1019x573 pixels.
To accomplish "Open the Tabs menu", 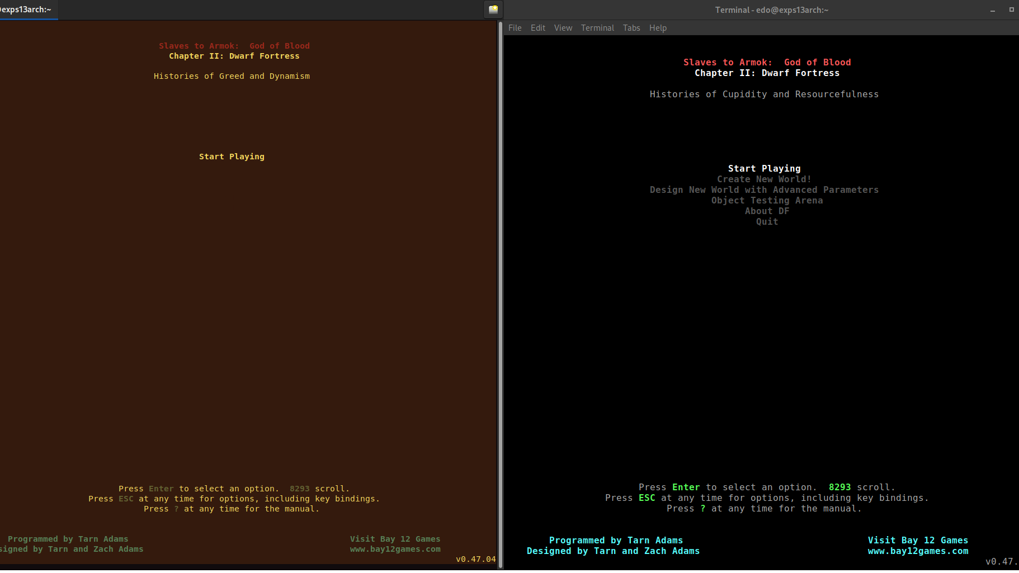I will [631, 28].
